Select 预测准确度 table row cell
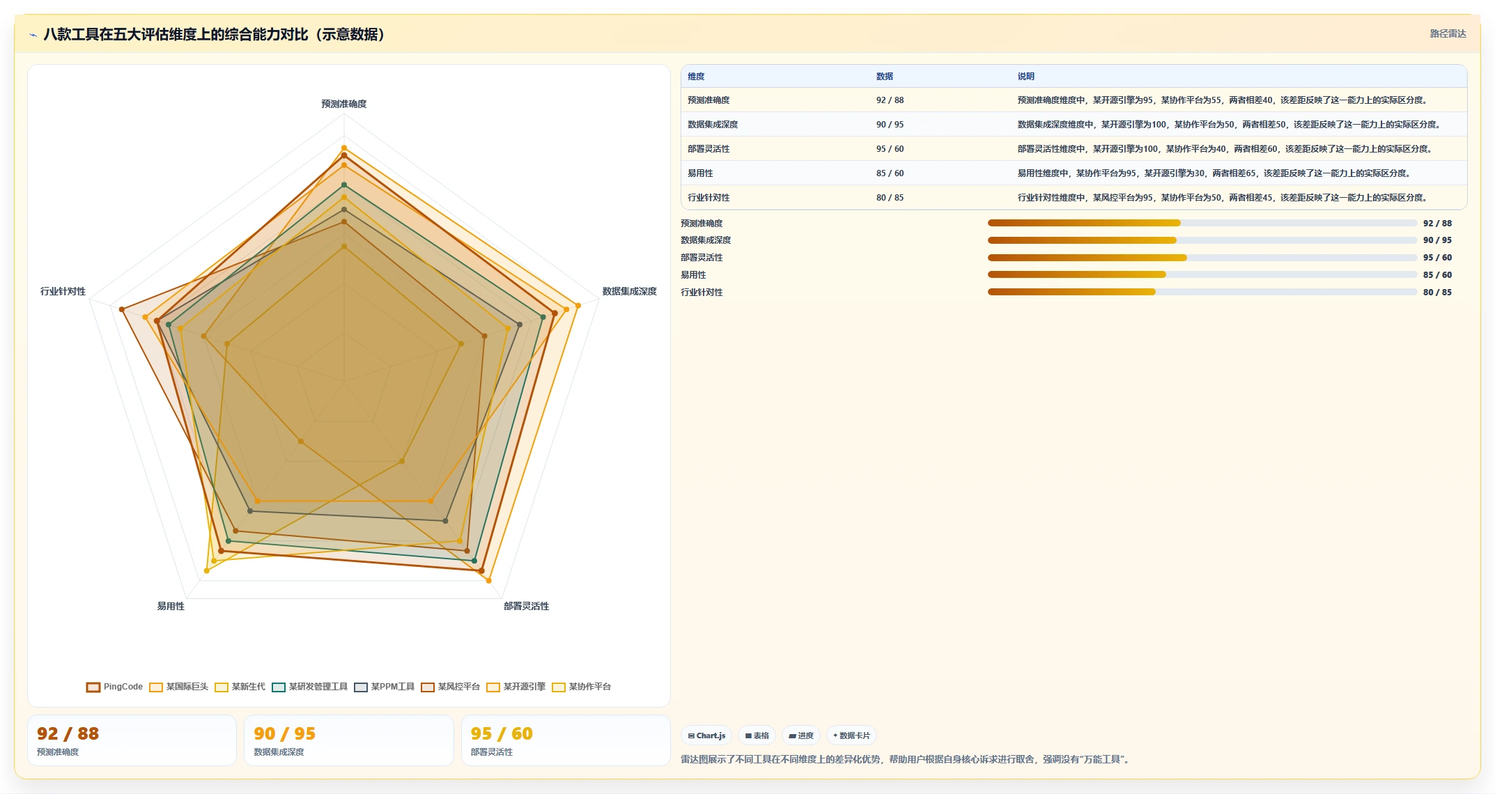Screen dimensions: 1495x794 tap(708, 100)
